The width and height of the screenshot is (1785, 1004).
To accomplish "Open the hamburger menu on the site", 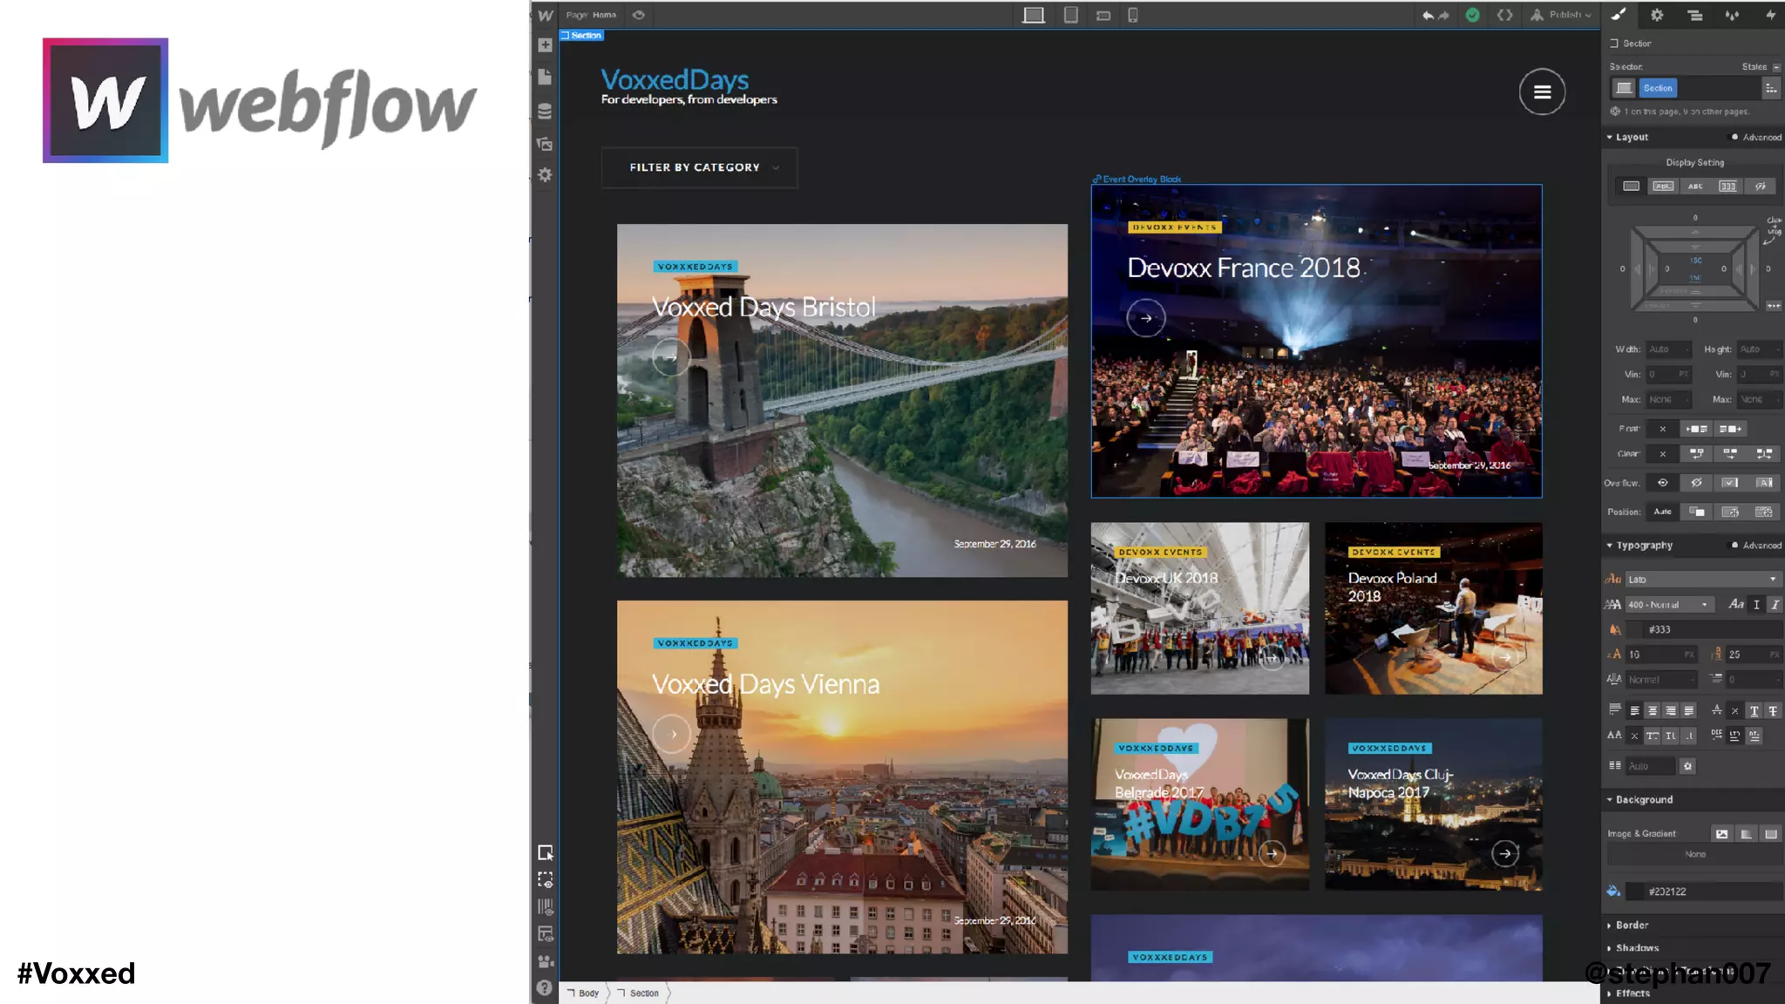I will (x=1541, y=92).
